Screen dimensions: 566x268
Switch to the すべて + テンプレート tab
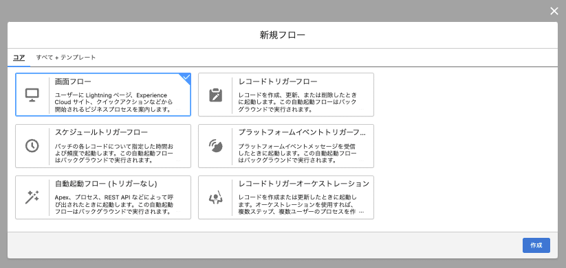66,58
